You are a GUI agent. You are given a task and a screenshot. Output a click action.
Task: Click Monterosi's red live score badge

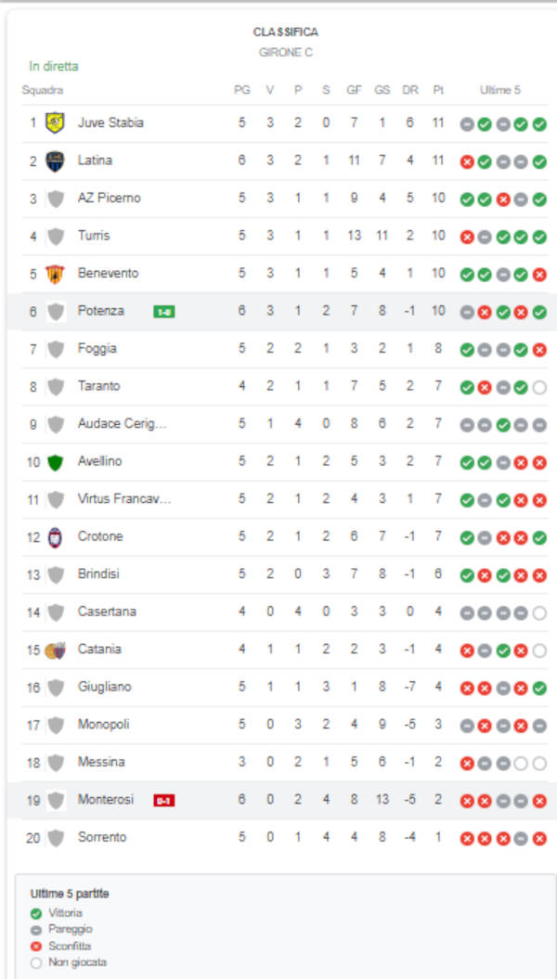point(163,800)
